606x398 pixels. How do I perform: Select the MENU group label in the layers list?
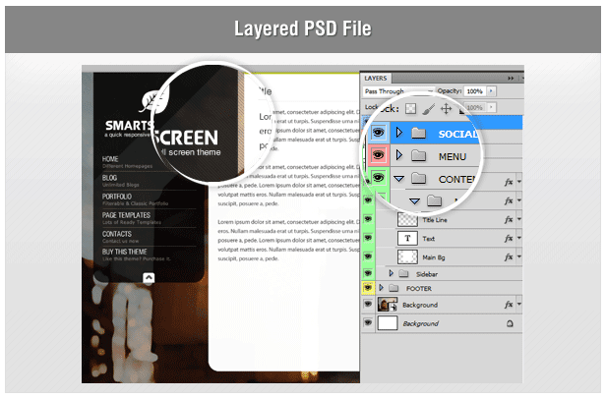(x=453, y=156)
